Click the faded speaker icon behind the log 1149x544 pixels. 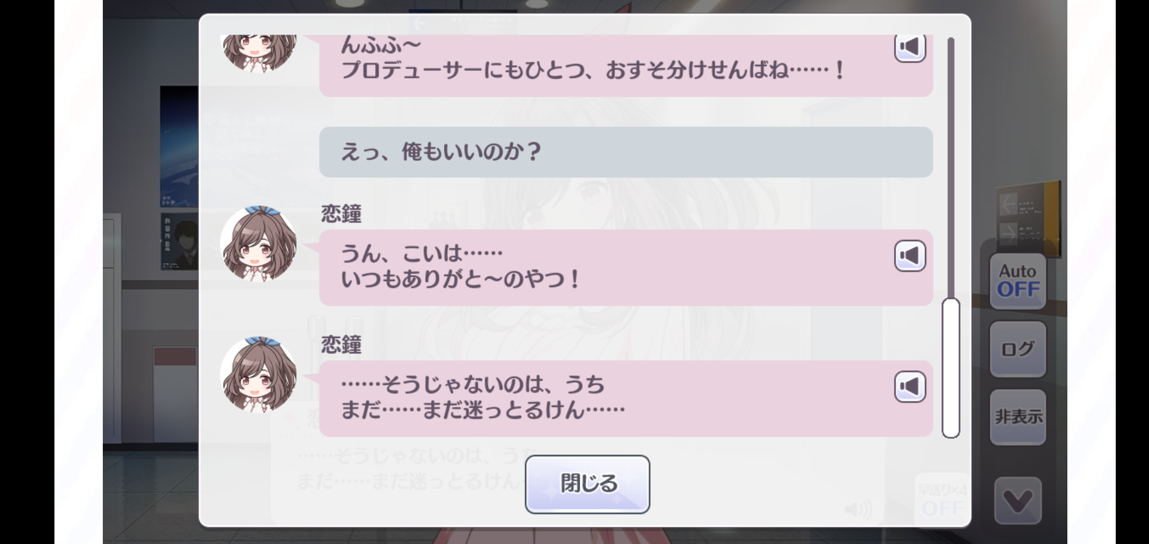coord(858,509)
